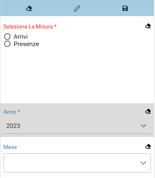
Task: Focus the gray Anno section panel
Action: point(77,120)
